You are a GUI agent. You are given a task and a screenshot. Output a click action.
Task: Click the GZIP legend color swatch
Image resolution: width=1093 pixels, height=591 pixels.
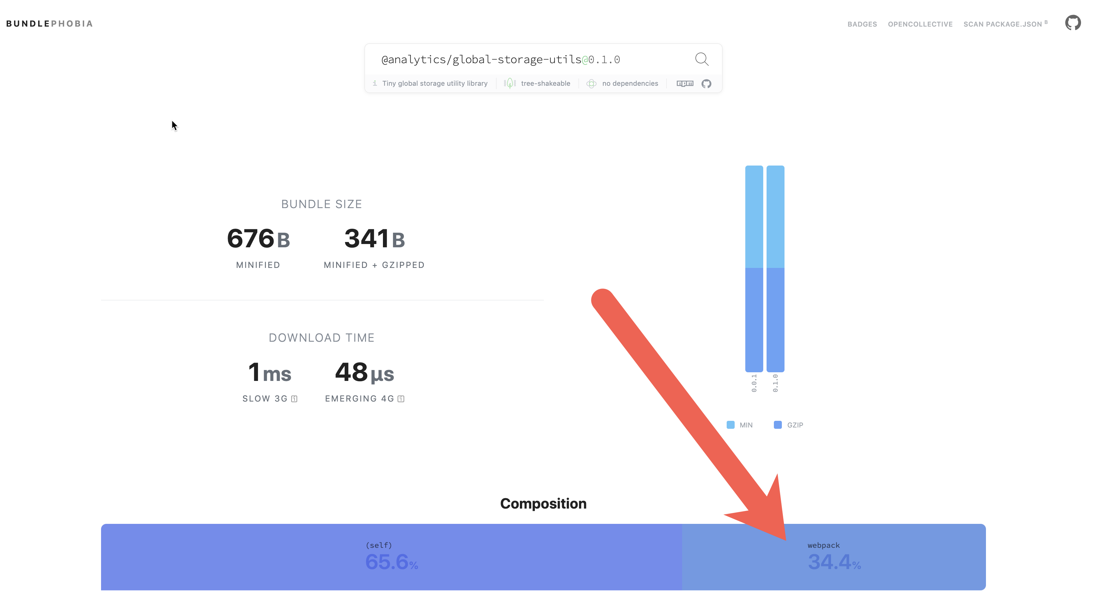point(777,425)
